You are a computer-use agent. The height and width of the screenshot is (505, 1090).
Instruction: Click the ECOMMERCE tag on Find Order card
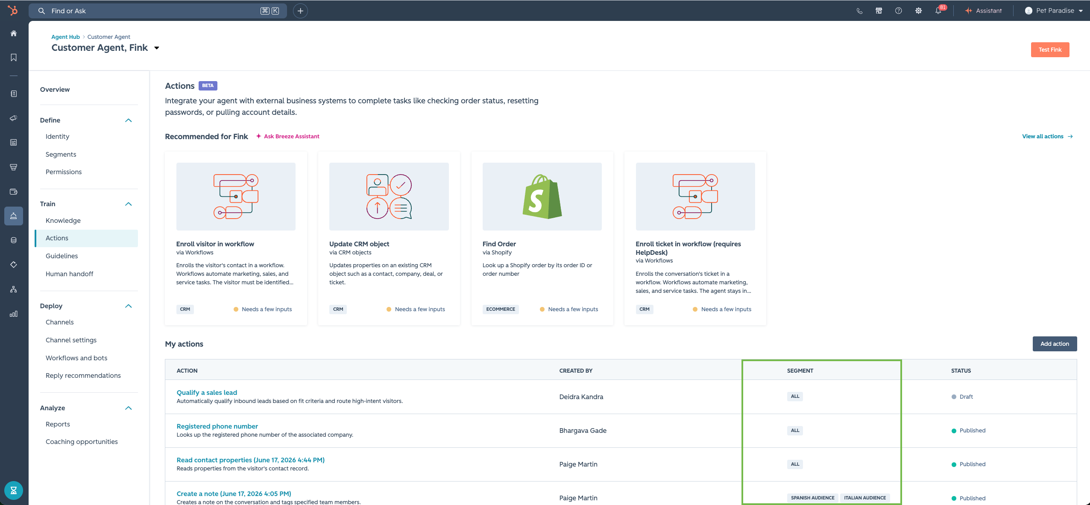pyautogui.click(x=501, y=309)
